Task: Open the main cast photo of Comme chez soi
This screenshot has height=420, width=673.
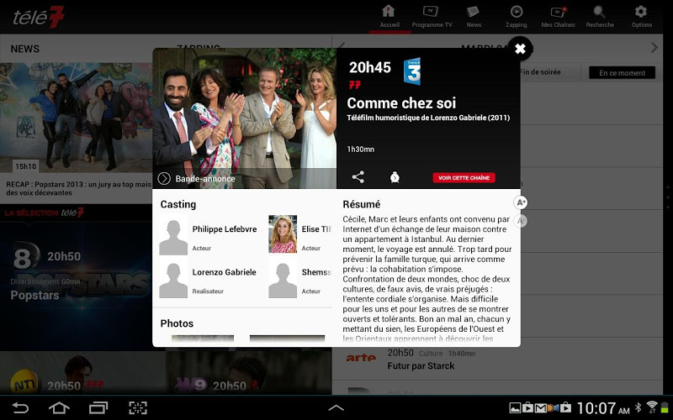Action: click(x=244, y=118)
